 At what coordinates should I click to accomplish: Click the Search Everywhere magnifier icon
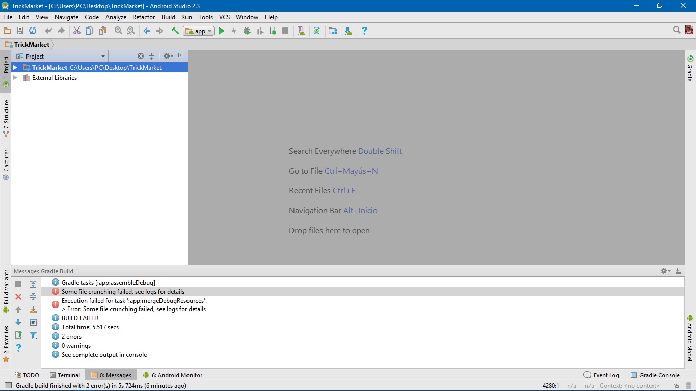coord(677,31)
